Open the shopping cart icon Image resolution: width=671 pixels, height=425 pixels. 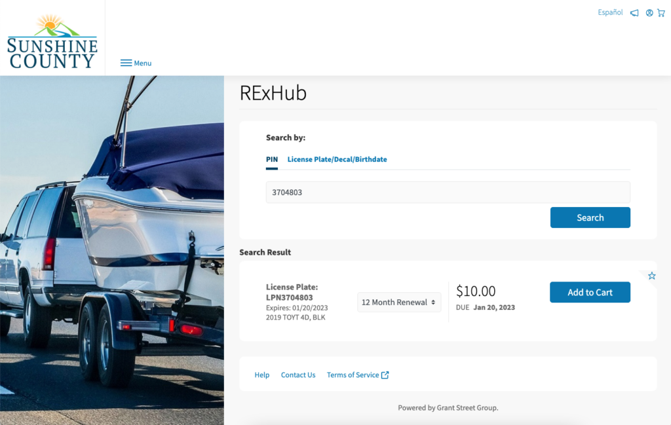(x=661, y=12)
